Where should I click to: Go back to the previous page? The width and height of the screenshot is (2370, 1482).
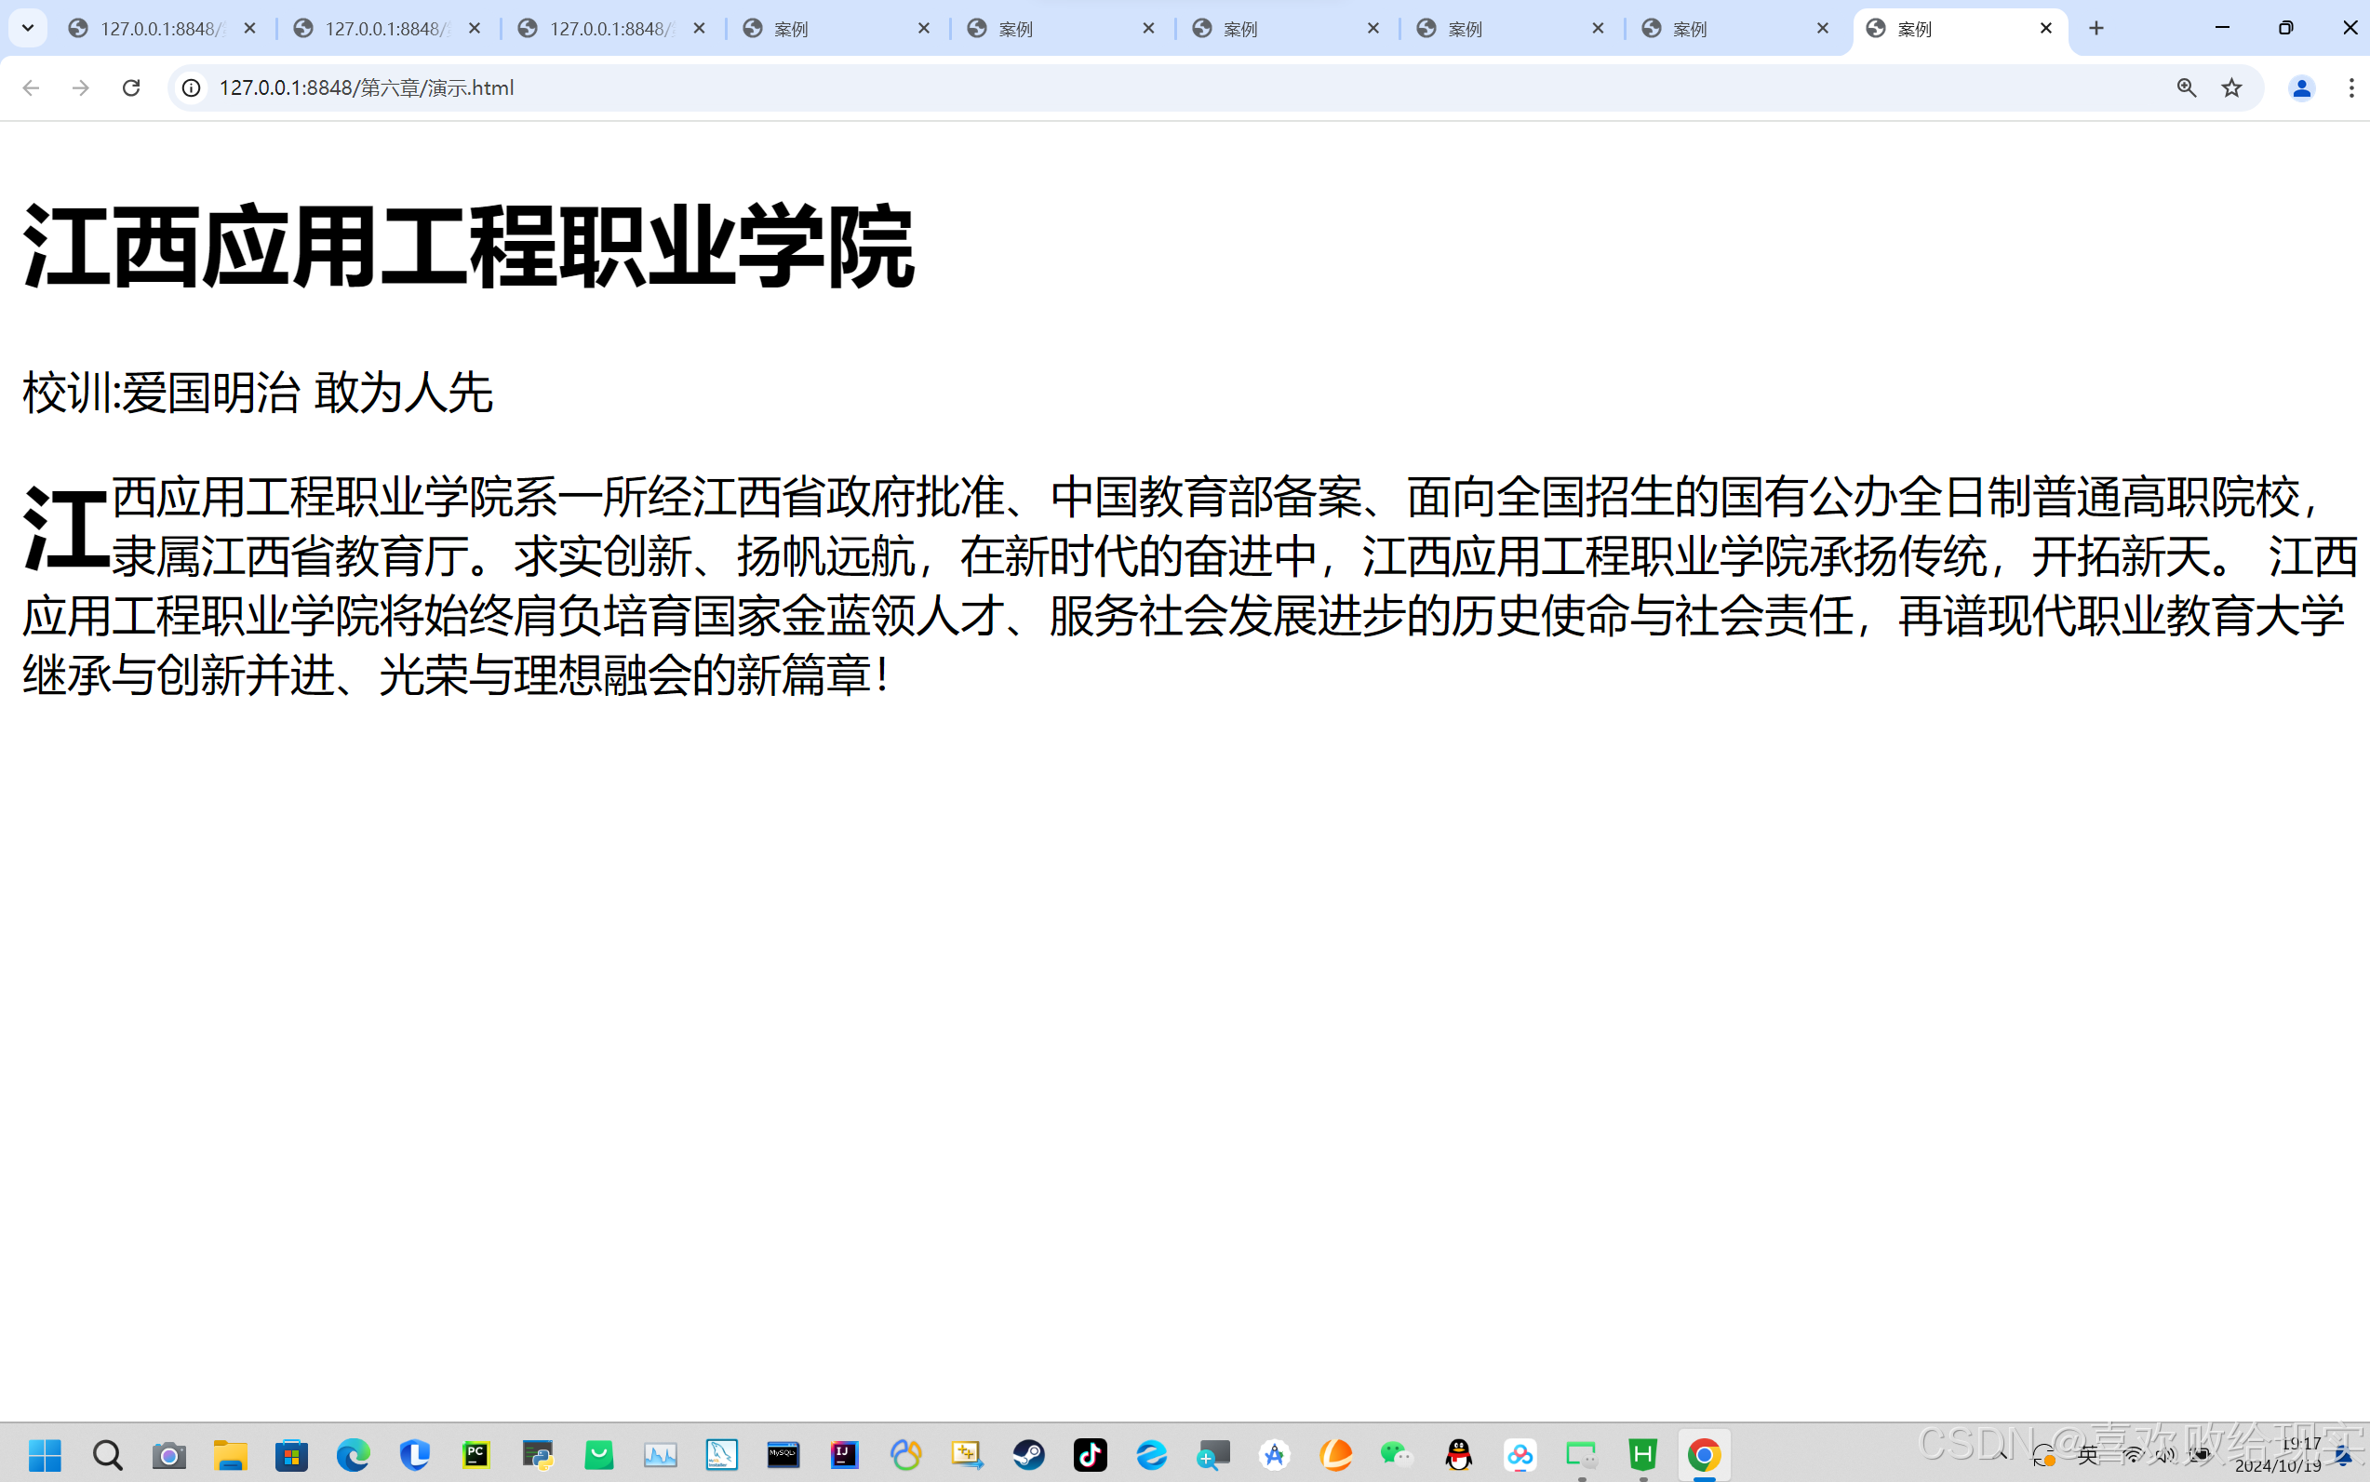coord(32,88)
